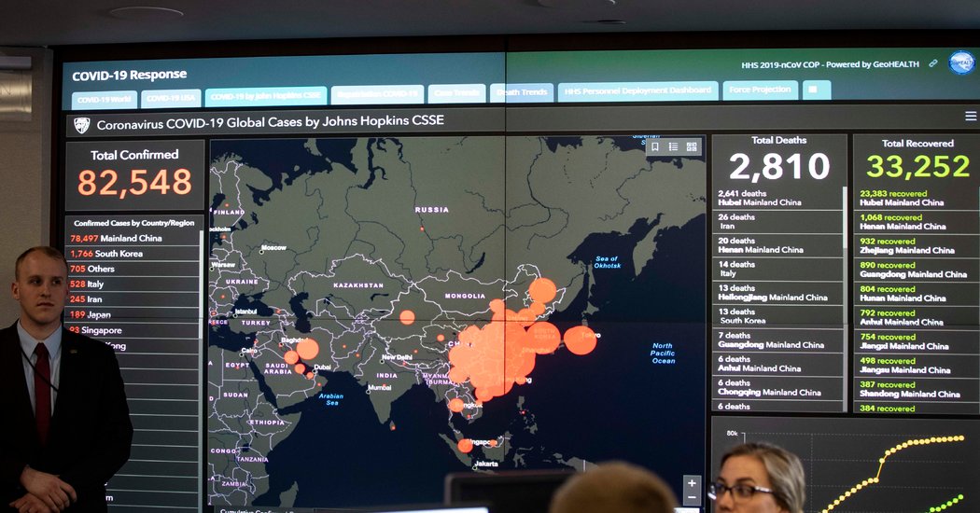Open the map bookmarks tool

point(655,146)
